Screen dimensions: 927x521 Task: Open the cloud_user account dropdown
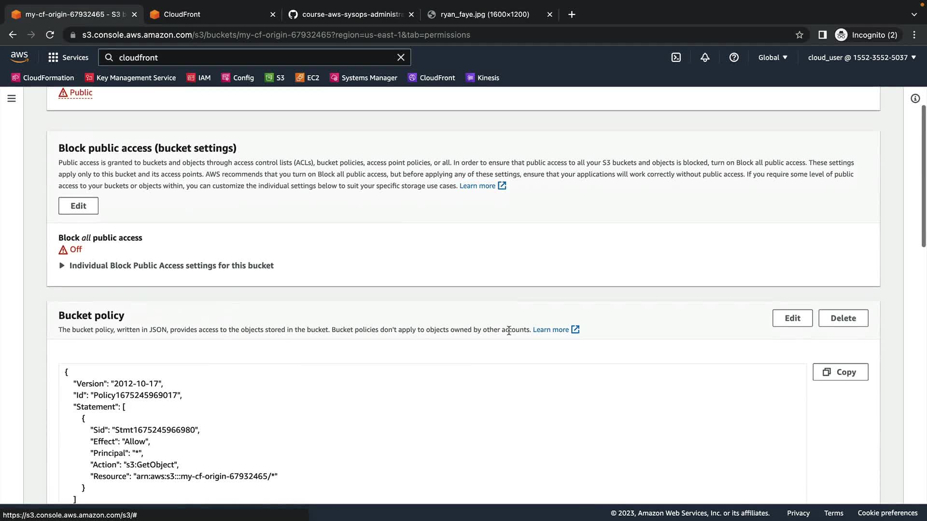tap(862, 57)
